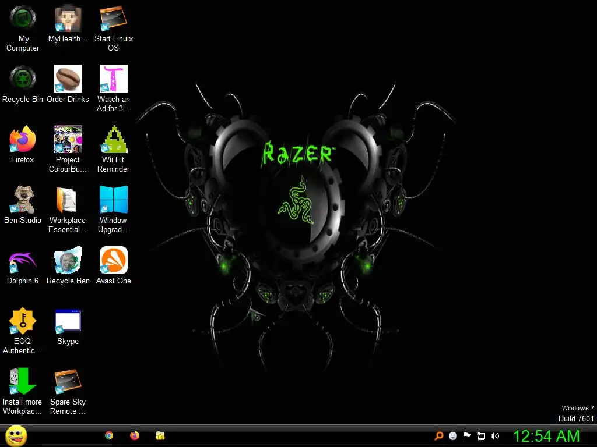
Task: Launch Chrome from the taskbar
Action: (x=109, y=435)
